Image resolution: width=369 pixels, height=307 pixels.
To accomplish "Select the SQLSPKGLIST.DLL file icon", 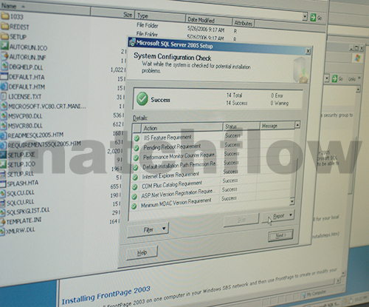I will point(2,212).
